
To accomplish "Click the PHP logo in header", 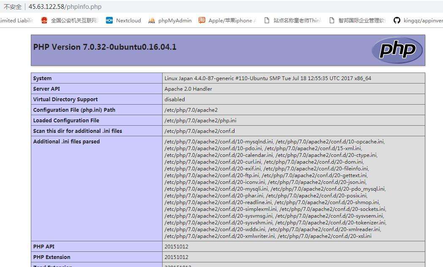I will (x=397, y=50).
